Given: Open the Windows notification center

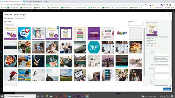Looking at the screenshot, I should point(172,96).
